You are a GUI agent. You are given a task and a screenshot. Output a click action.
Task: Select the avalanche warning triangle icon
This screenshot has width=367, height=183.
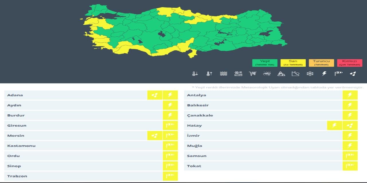(281, 73)
